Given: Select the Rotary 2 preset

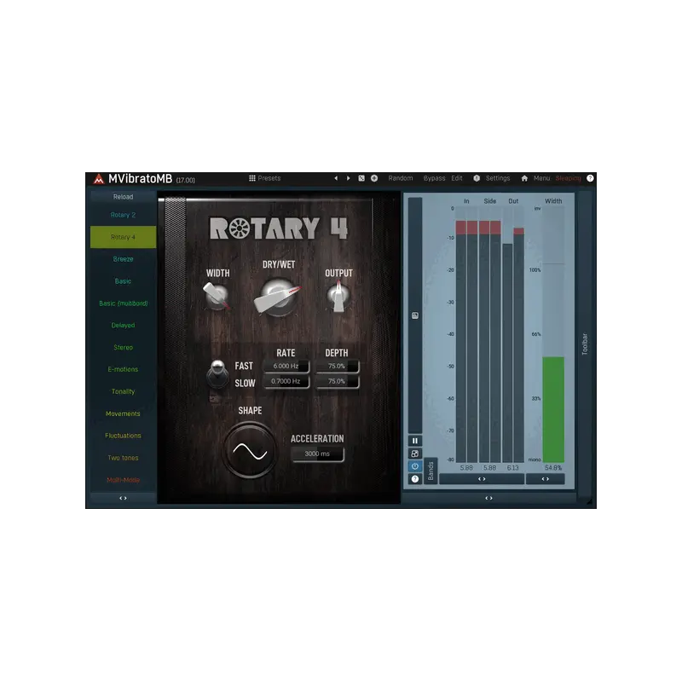Looking at the screenshot, I should tap(123, 215).
